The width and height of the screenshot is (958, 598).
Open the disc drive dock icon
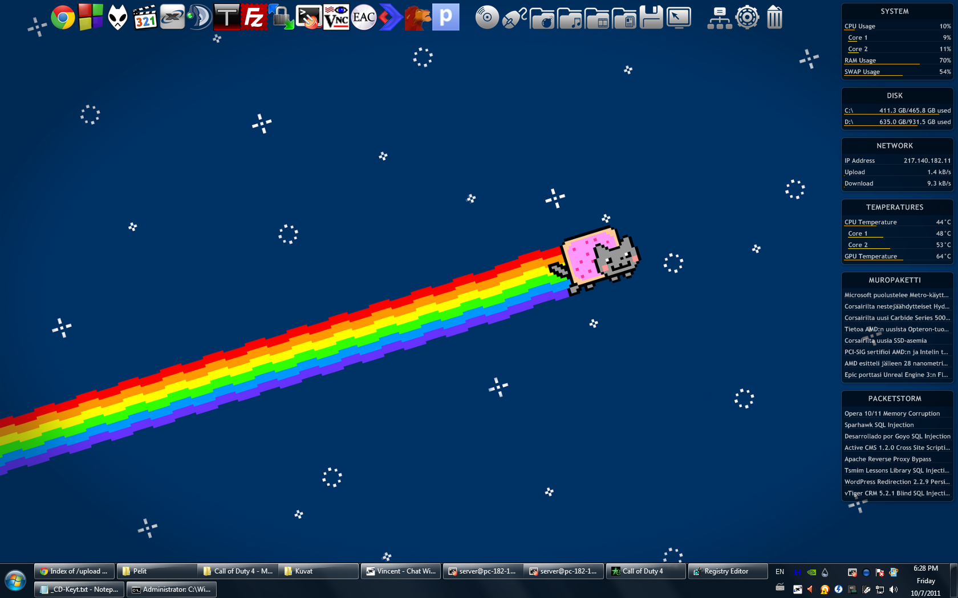487,18
